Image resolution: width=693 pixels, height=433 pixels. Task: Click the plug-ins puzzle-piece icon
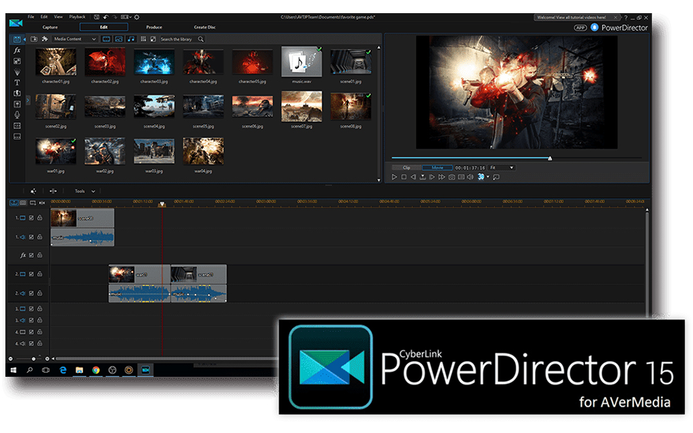(44, 39)
